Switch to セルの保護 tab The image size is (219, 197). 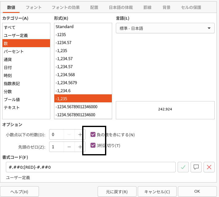coord(191,7)
